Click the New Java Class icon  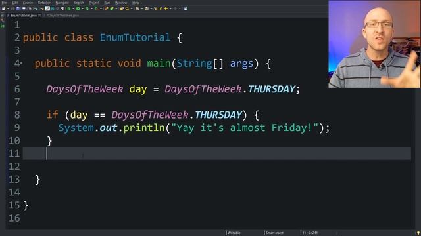point(112,9)
